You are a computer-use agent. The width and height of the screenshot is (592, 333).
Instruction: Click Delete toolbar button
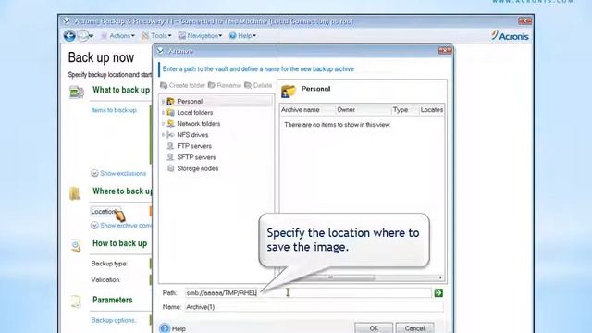click(x=258, y=85)
